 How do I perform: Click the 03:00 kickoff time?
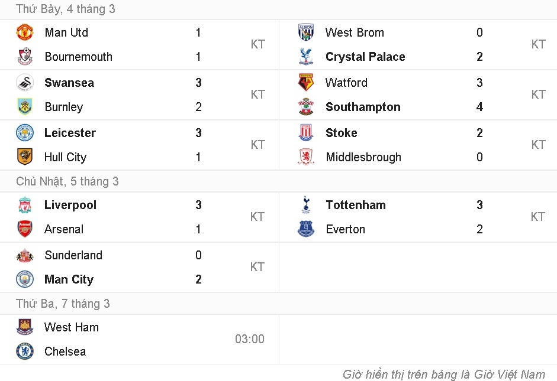pos(250,339)
